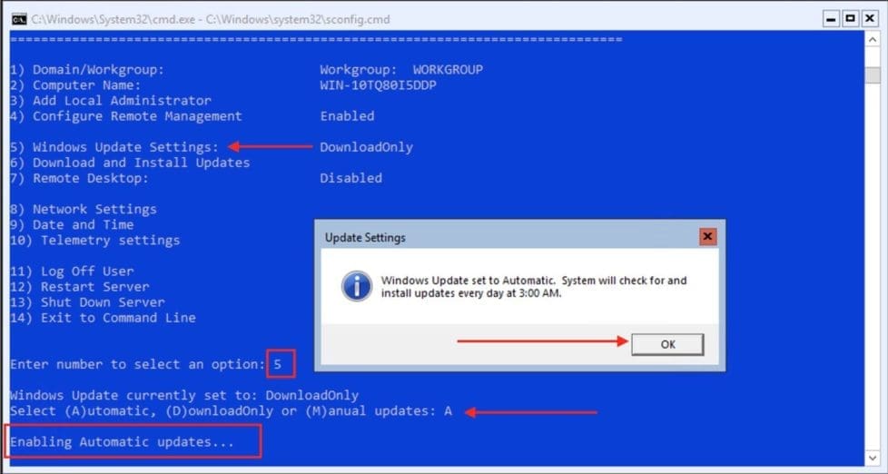
Task: Click the entered option number 5
Action: click(x=280, y=364)
